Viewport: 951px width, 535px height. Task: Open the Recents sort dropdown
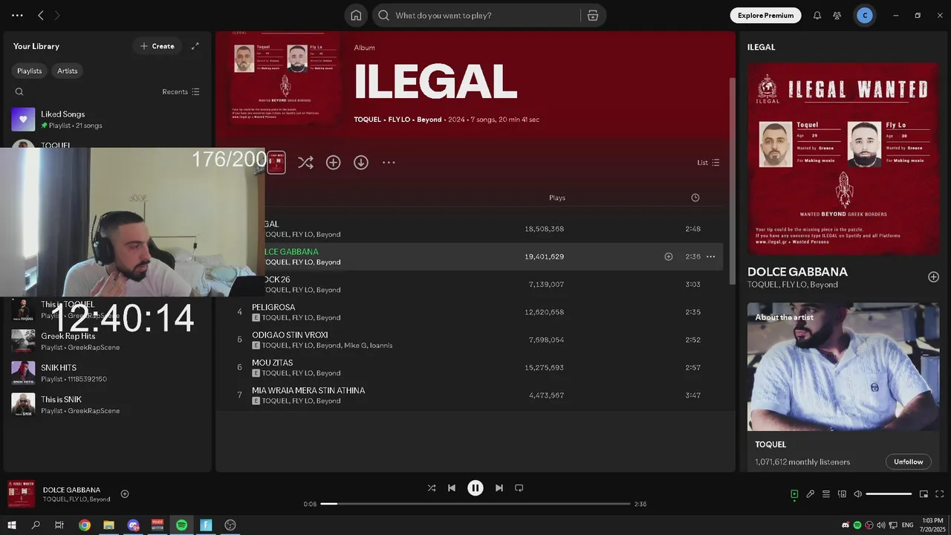[181, 92]
